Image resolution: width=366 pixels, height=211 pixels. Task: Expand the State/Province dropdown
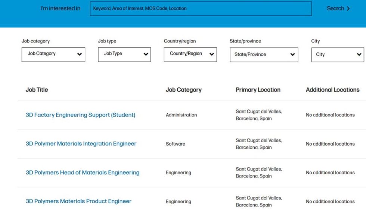tap(264, 55)
